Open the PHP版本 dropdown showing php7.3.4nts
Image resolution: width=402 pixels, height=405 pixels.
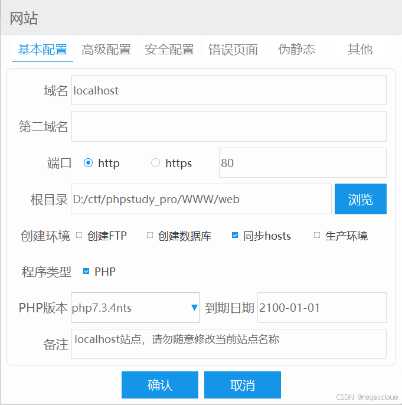[135, 308]
